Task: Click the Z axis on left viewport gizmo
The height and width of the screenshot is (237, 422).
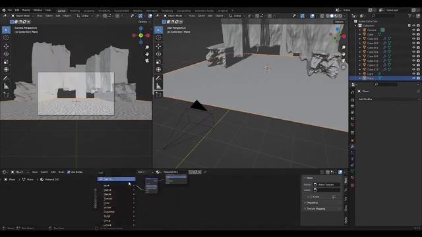Action: [x=140, y=28]
